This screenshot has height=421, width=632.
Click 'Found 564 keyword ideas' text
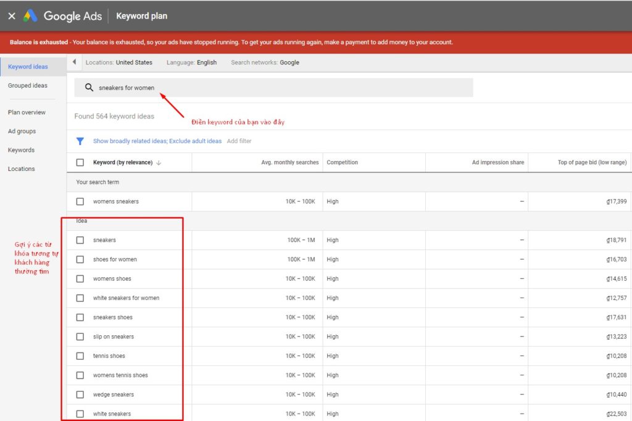[114, 116]
